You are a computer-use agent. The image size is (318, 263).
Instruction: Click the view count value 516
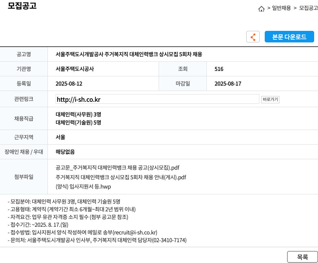219,69
